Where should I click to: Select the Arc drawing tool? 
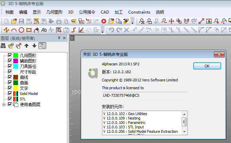pos(14,30)
